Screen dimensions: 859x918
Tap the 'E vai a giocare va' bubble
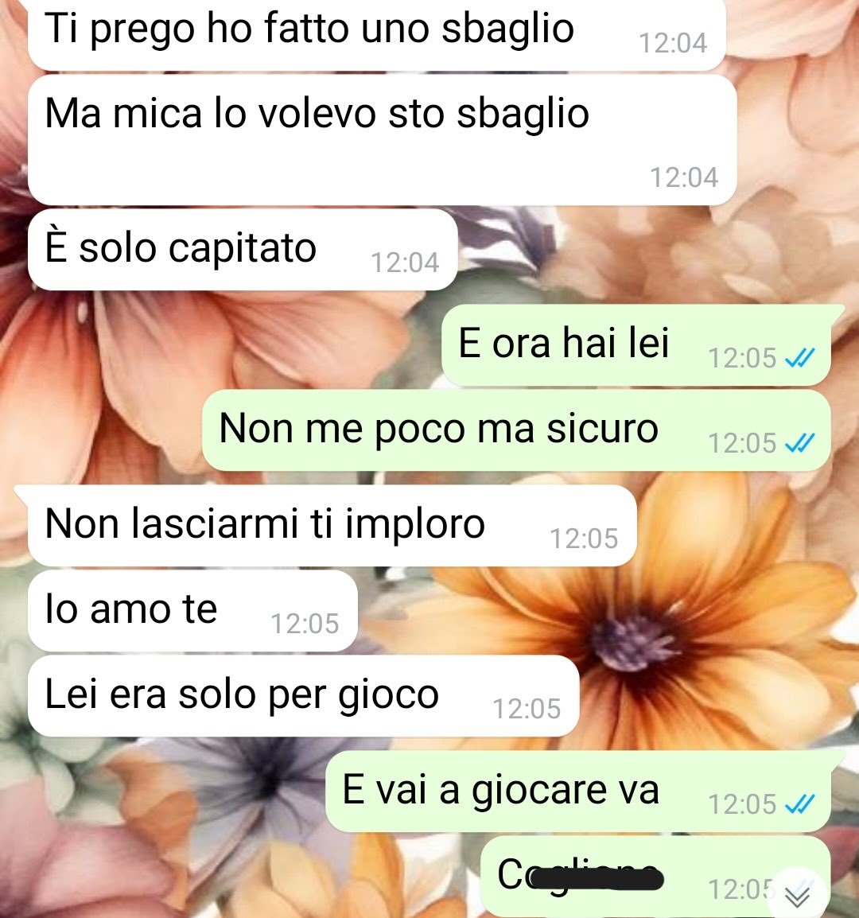click(578, 792)
